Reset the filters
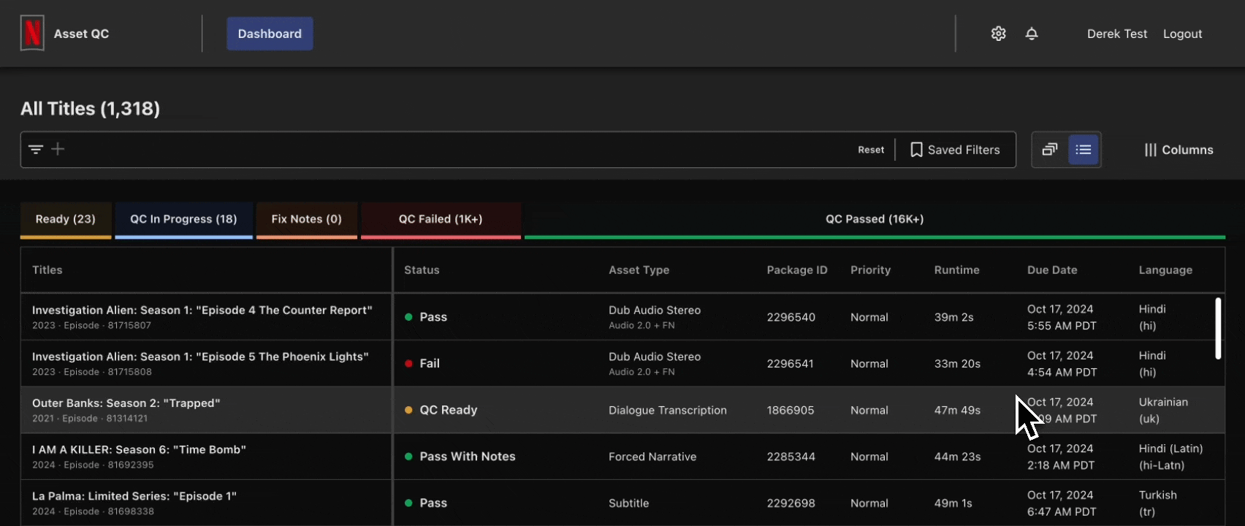 871,150
